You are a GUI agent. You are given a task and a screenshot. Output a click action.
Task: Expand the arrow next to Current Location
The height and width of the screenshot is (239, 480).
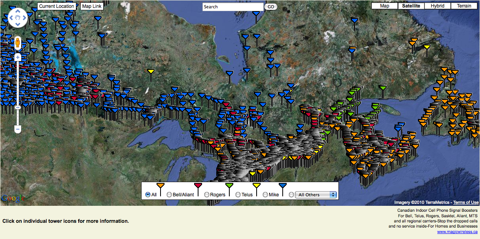[77, 6]
